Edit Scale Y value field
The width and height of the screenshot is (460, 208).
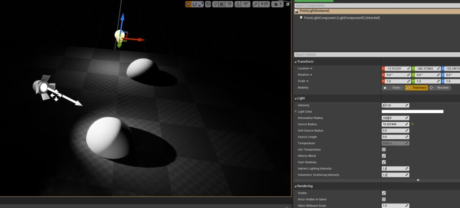coord(428,81)
